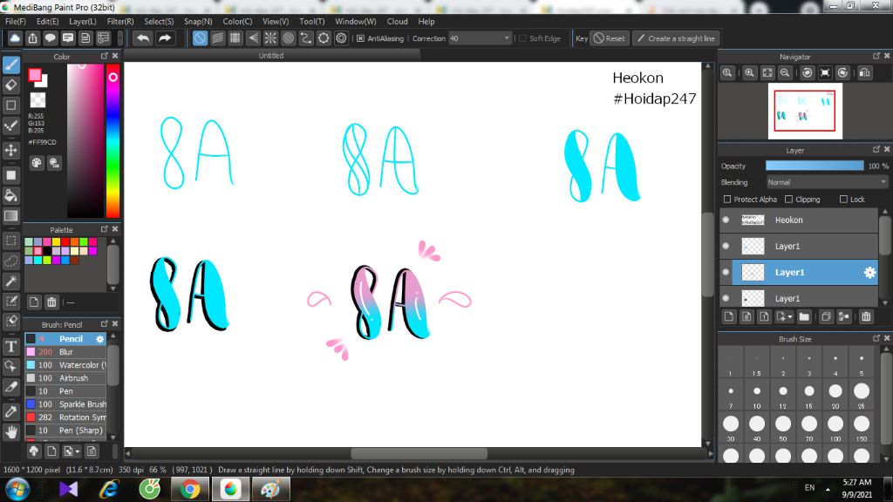Image resolution: width=893 pixels, height=502 pixels.
Task: Open the File(F) menu
Action: click(x=16, y=21)
